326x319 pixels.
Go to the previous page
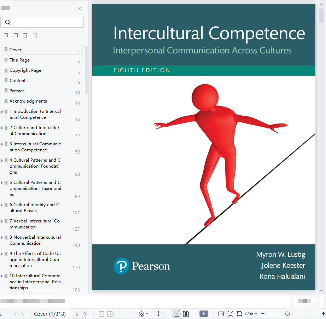point(23,314)
